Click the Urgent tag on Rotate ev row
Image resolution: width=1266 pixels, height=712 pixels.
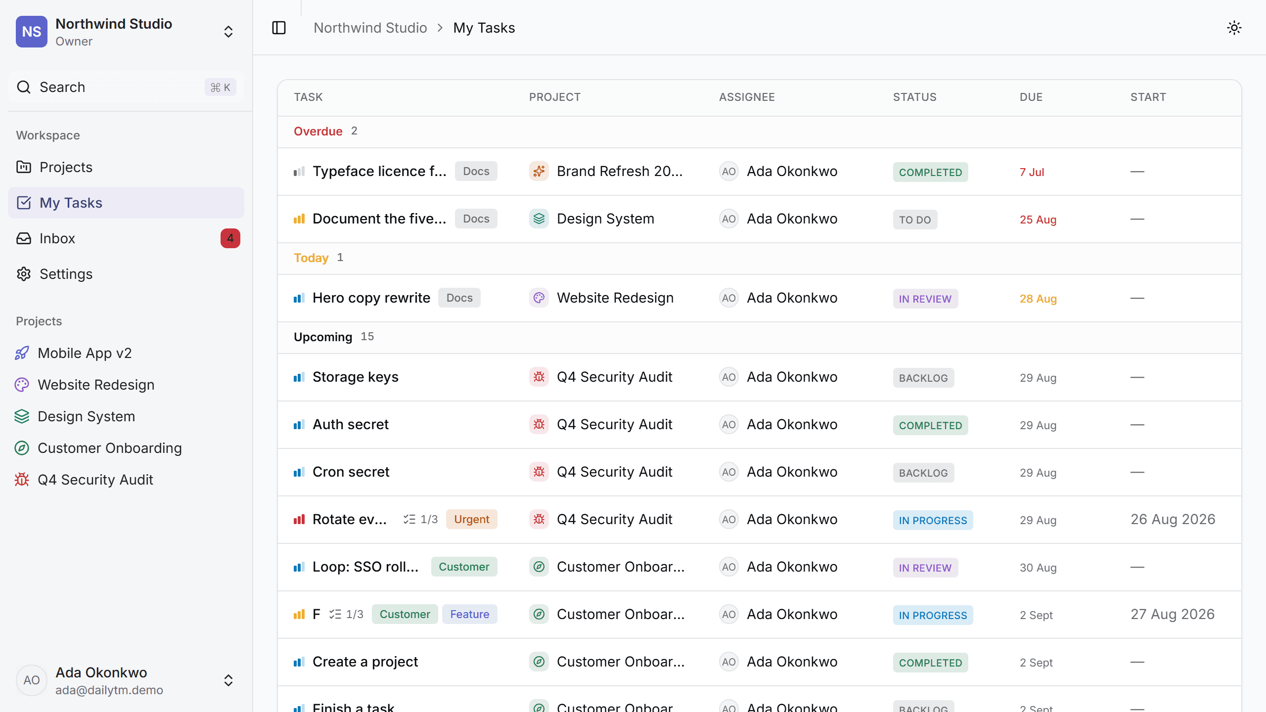pos(472,519)
